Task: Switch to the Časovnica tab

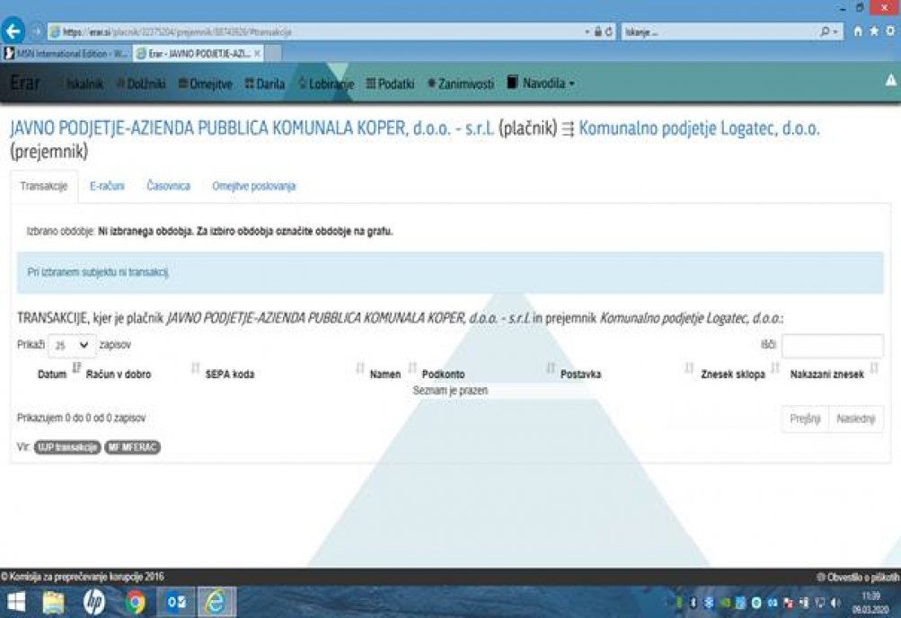Action: point(168,186)
